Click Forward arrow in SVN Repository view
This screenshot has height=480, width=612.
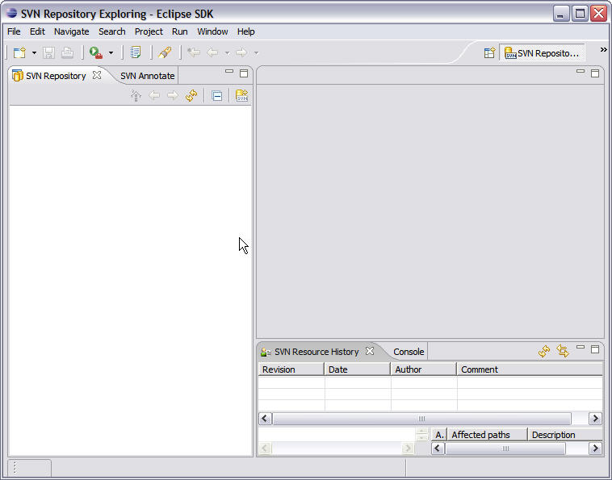[x=173, y=95]
